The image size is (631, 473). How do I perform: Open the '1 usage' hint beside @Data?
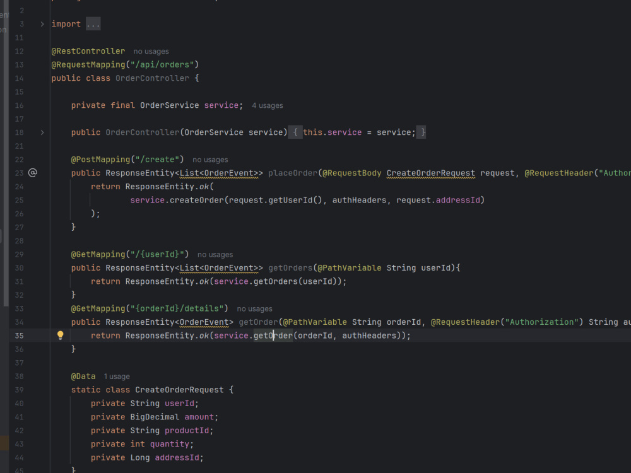tap(117, 377)
